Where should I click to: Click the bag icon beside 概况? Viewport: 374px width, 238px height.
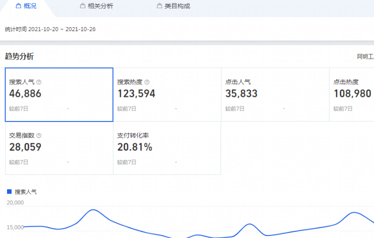(x=19, y=6)
